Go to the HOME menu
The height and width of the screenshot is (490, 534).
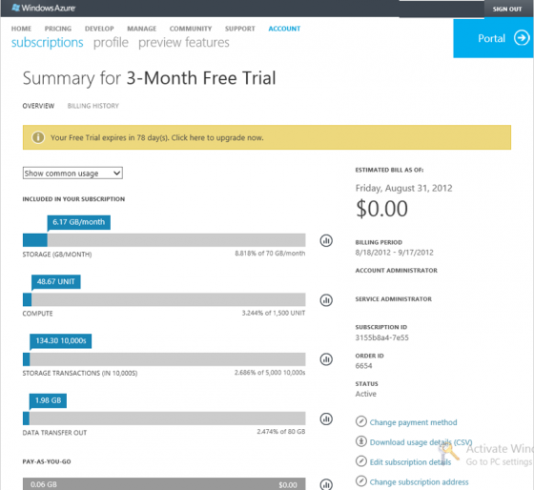click(x=21, y=29)
